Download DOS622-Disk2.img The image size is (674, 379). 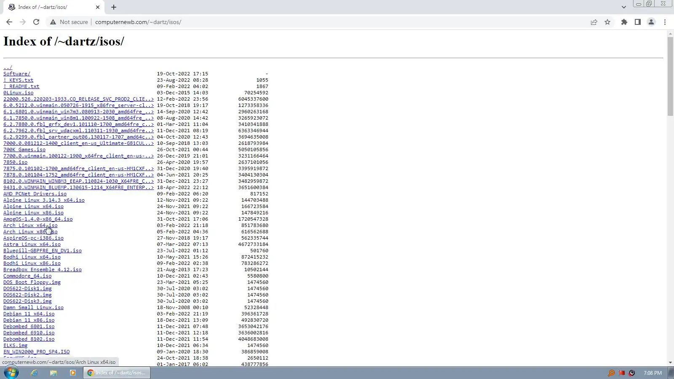coord(27,295)
